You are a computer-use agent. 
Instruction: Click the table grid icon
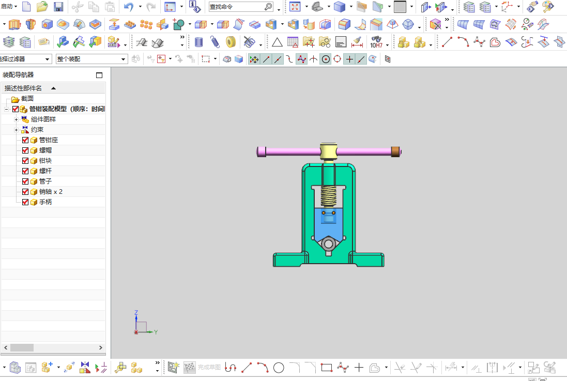tap(293, 42)
